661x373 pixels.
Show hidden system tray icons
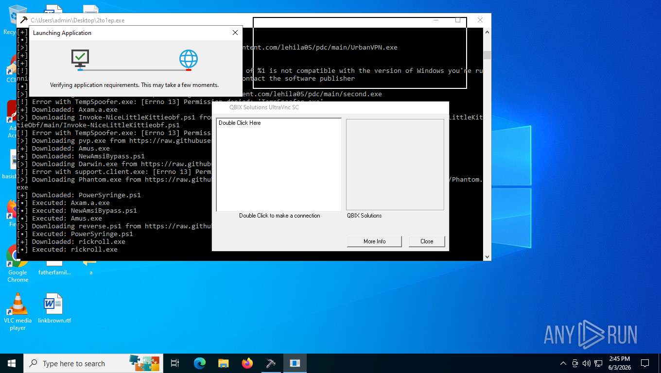(563, 363)
